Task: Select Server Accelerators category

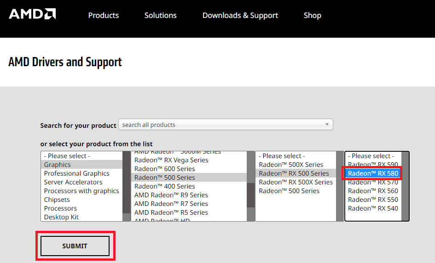Action: [x=81, y=182]
